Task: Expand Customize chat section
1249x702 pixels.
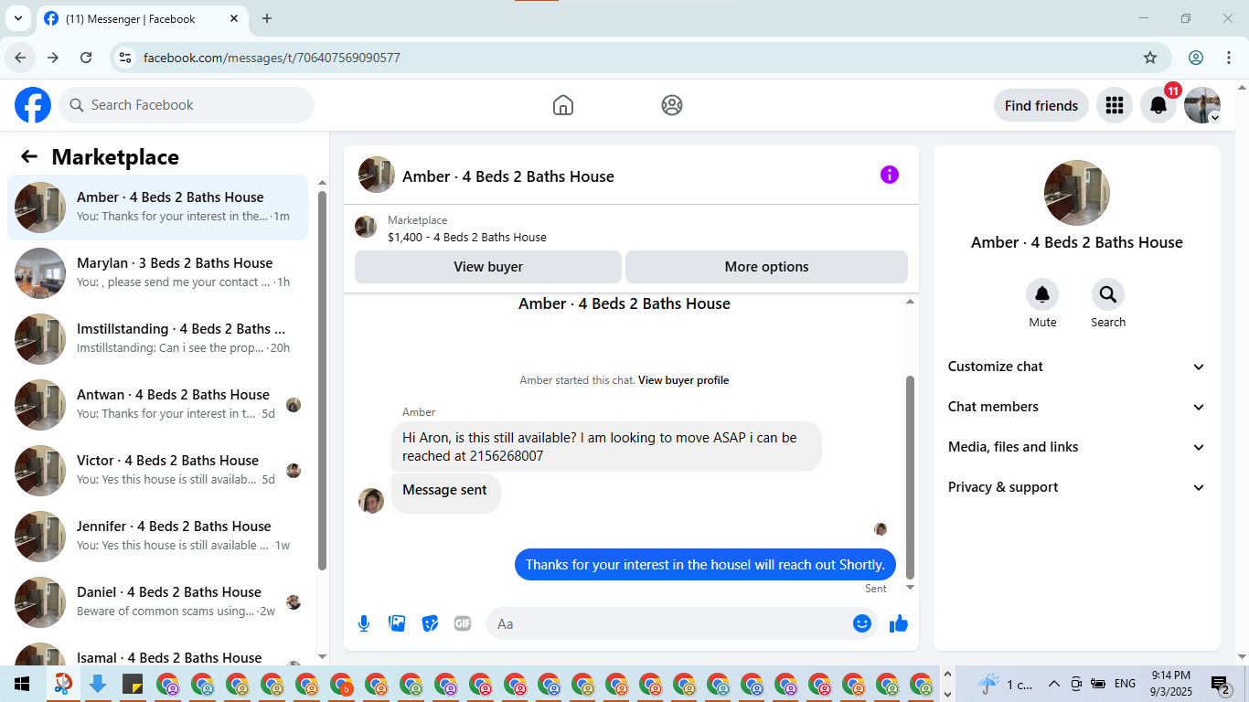Action: [x=1077, y=367]
